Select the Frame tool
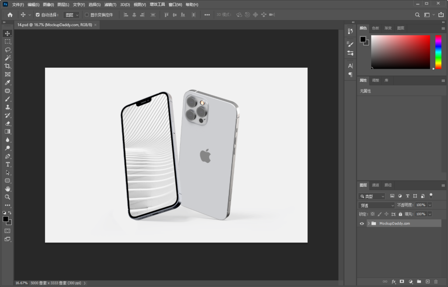This screenshot has height=287, width=448. 7,74
